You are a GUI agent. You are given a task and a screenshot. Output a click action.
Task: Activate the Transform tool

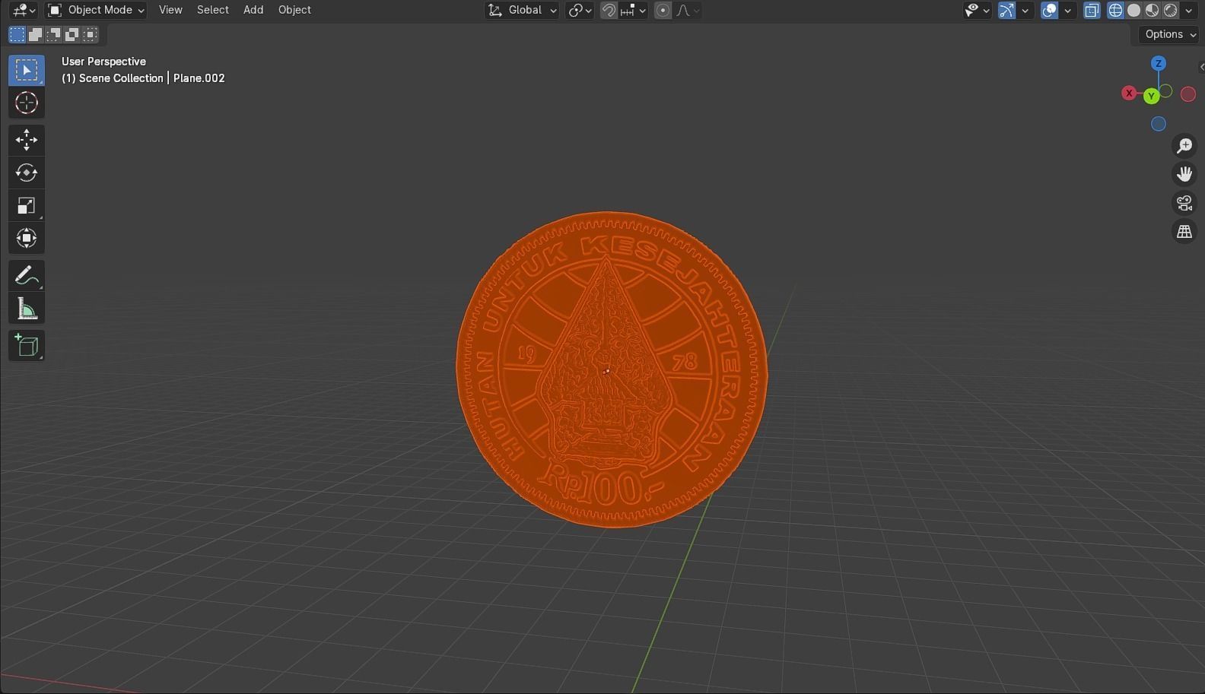27,238
